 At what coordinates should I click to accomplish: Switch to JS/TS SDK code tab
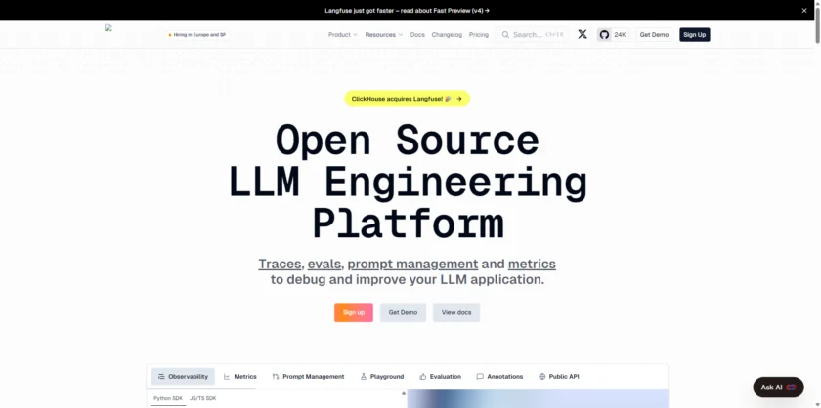pyautogui.click(x=203, y=398)
